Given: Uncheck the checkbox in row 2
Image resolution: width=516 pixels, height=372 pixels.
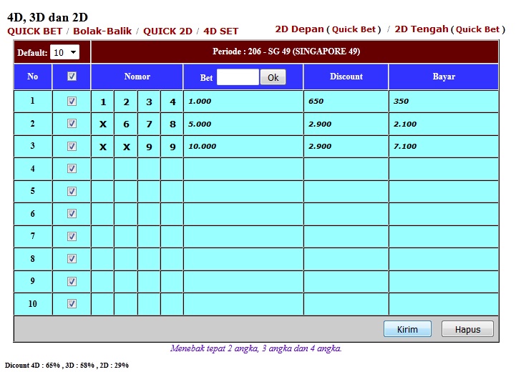Looking at the screenshot, I should pos(72,124).
